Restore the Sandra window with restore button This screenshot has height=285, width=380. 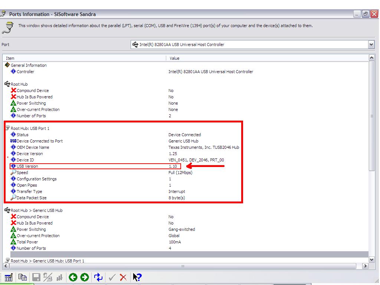(x=365, y=14)
